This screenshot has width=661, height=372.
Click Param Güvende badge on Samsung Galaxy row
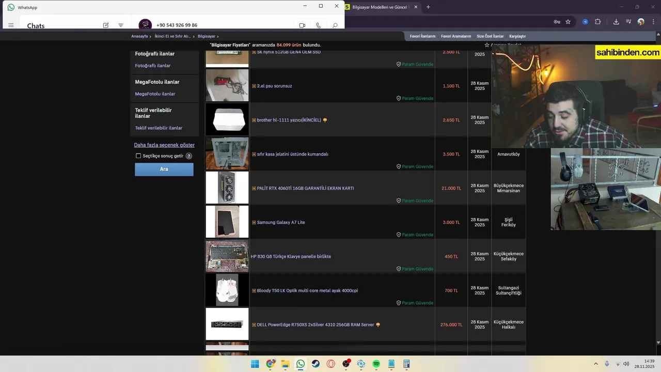click(415, 235)
